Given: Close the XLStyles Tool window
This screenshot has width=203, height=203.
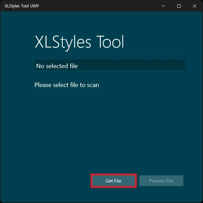Looking at the screenshot, I should [195, 6].
